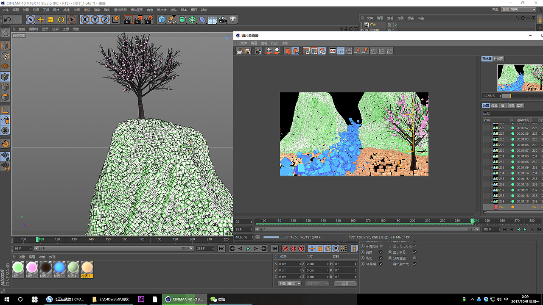Open the Floor environment objects icon

pyautogui.click(x=213, y=19)
